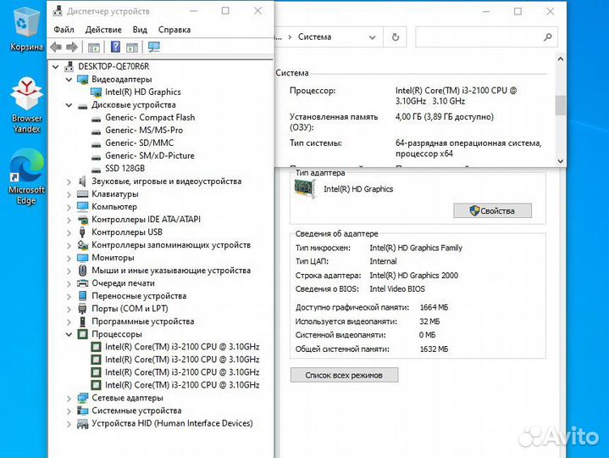Open the Файл menu
The width and height of the screenshot is (609, 458).
click(64, 30)
